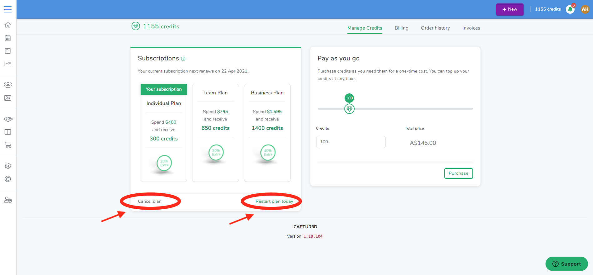
Task: Click the Your subscription banner
Action: click(164, 89)
